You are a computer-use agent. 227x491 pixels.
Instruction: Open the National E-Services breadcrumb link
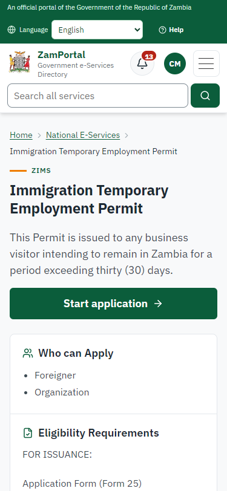coord(83,135)
